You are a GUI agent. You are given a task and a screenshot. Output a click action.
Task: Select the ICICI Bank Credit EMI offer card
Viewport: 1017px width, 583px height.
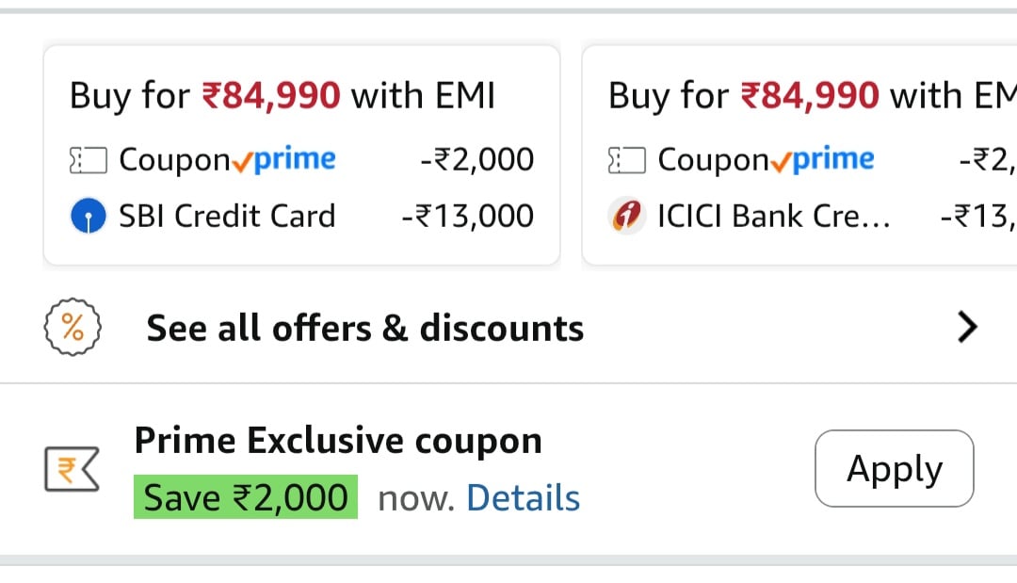[799, 155]
